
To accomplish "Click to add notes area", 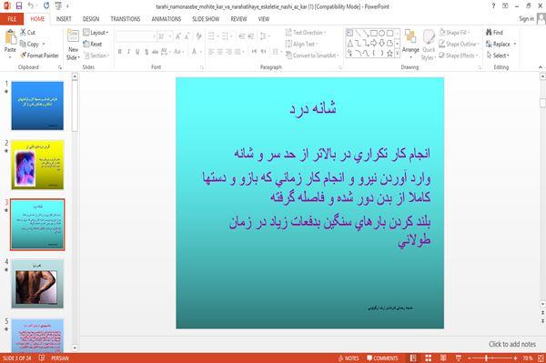I will (511, 344).
